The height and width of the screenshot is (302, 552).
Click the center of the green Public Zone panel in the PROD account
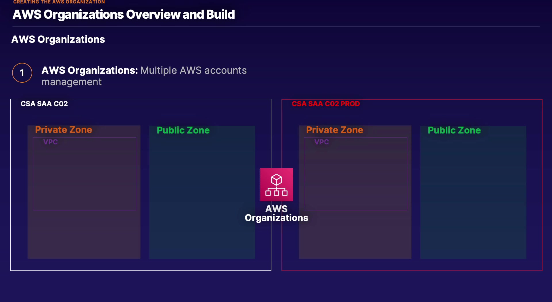pos(473,192)
